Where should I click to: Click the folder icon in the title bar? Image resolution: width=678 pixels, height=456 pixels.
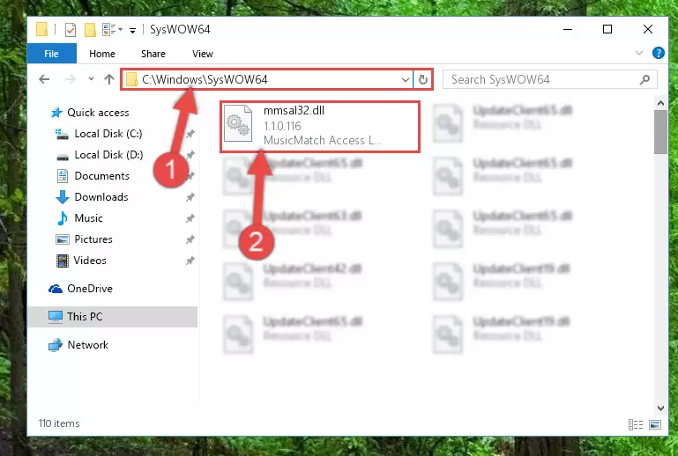coord(42,29)
